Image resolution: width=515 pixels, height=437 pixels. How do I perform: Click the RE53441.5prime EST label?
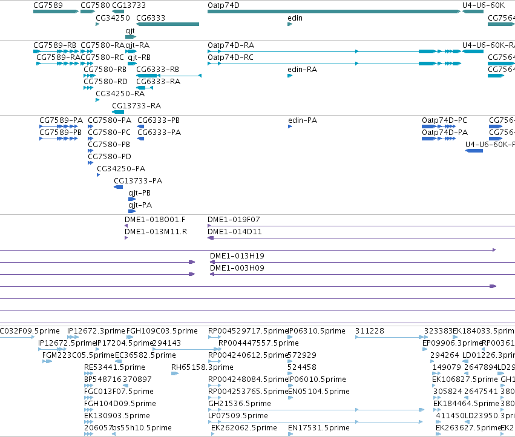click(x=114, y=367)
